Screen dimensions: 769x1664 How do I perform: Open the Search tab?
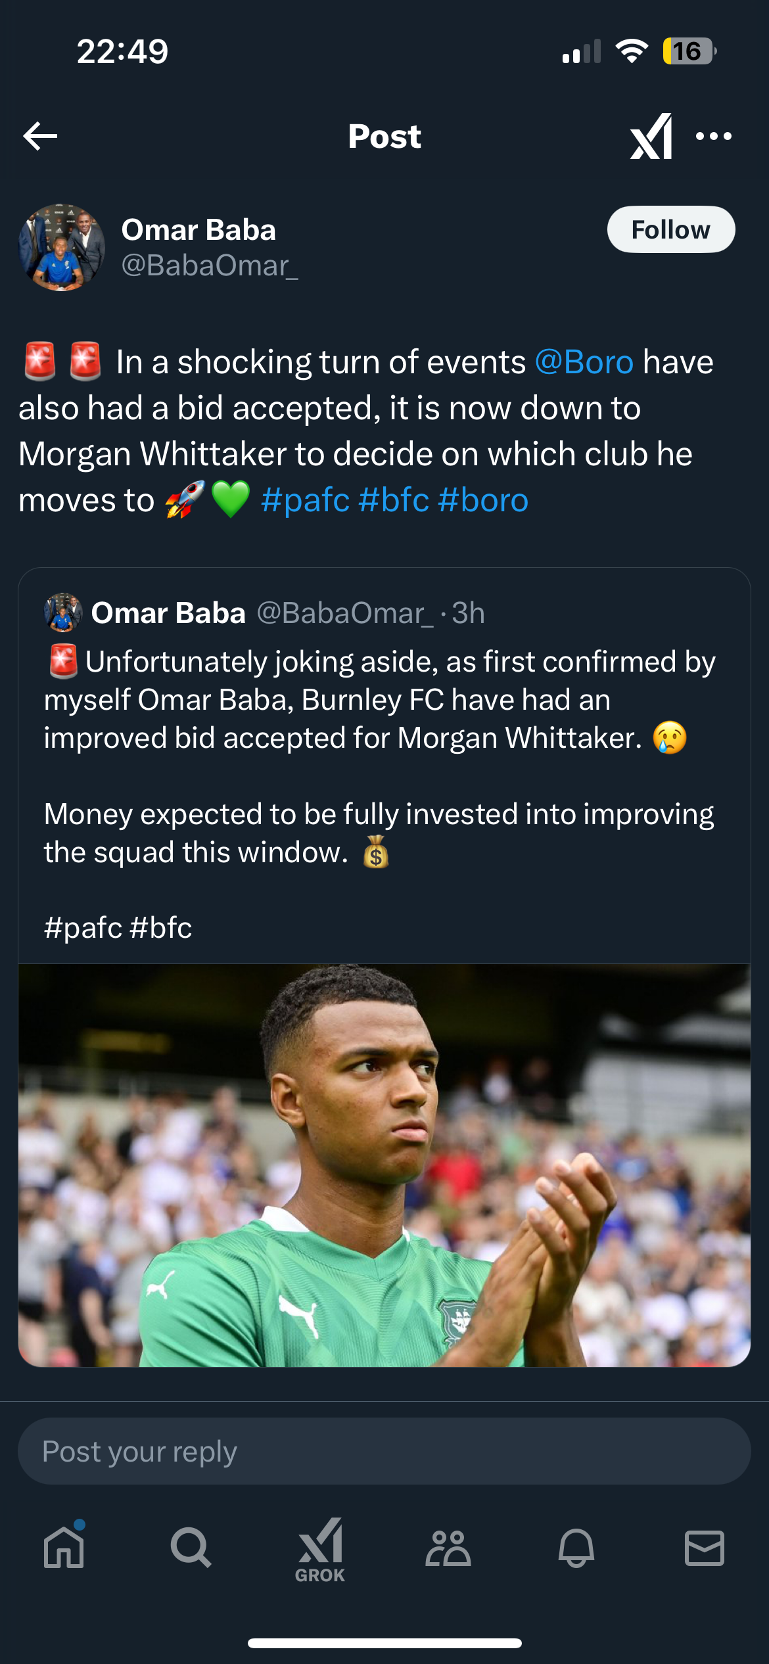[191, 1548]
